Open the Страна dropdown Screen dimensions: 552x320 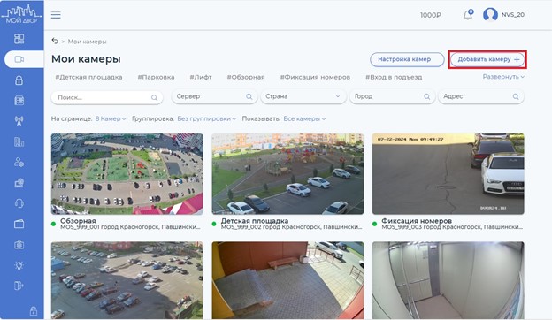click(x=303, y=96)
